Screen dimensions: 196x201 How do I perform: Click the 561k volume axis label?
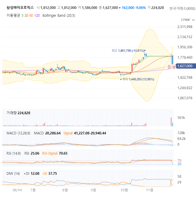(181, 118)
